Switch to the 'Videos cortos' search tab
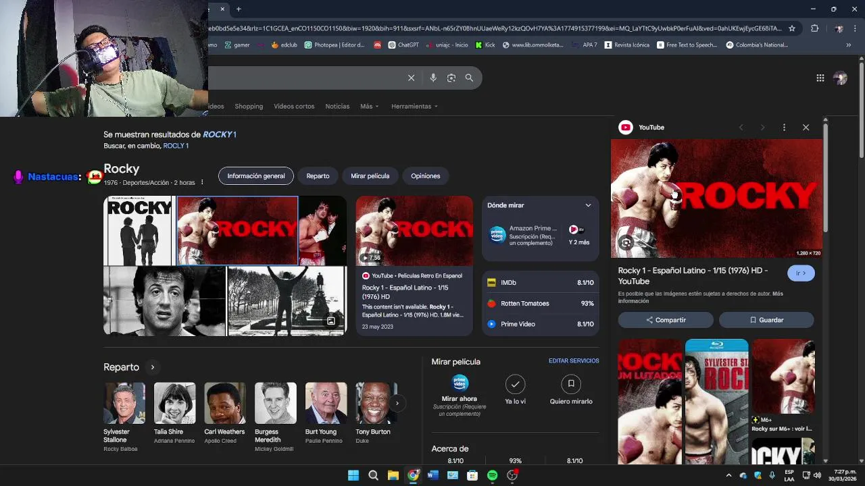The image size is (865, 486). tap(294, 107)
